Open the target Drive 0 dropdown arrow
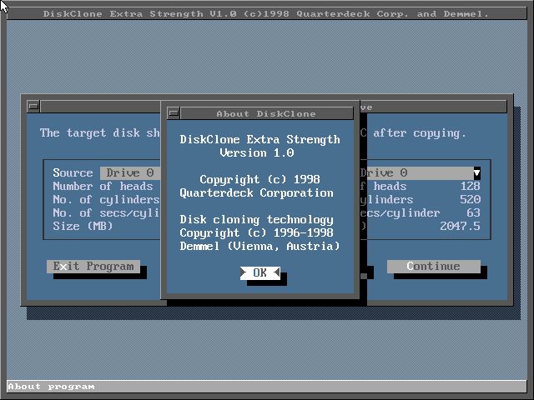The image size is (534, 400). [476, 173]
